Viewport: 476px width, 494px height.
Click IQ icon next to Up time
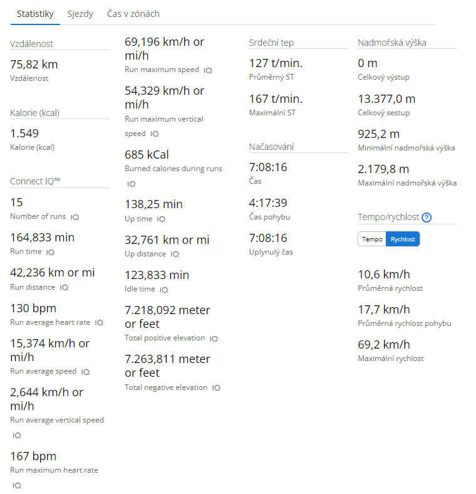point(161,219)
